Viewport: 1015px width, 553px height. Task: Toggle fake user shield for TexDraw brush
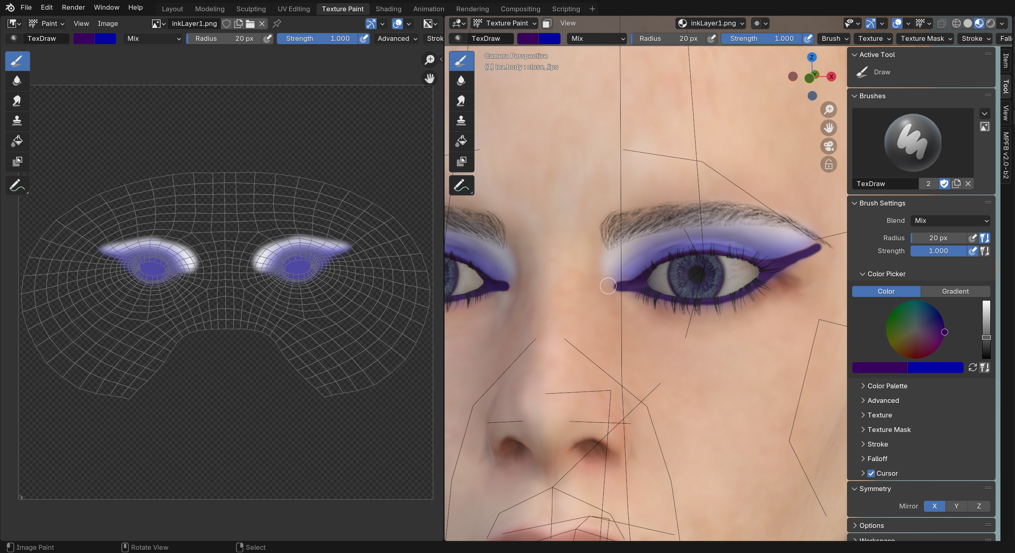(944, 184)
